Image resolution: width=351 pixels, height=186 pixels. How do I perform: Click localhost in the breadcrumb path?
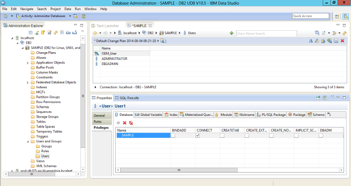coord(130,33)
